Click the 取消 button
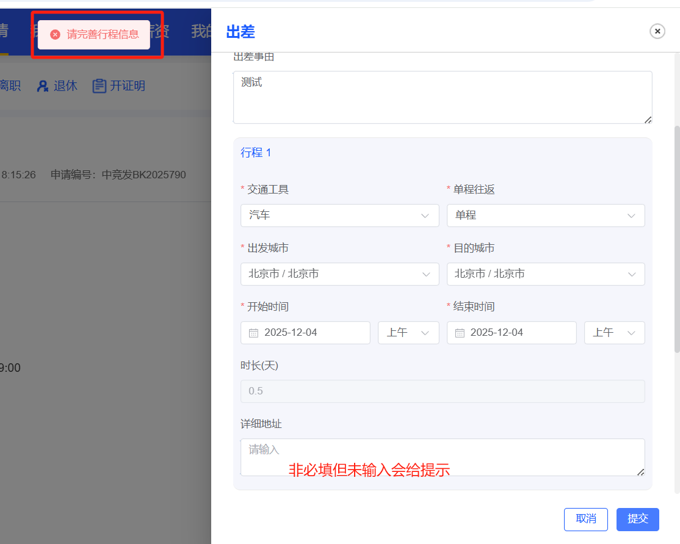 (585, 519)
